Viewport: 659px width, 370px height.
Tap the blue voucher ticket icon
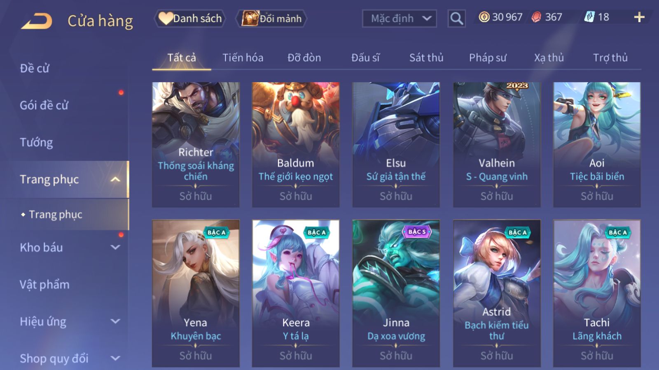click(x=589, y=17)
